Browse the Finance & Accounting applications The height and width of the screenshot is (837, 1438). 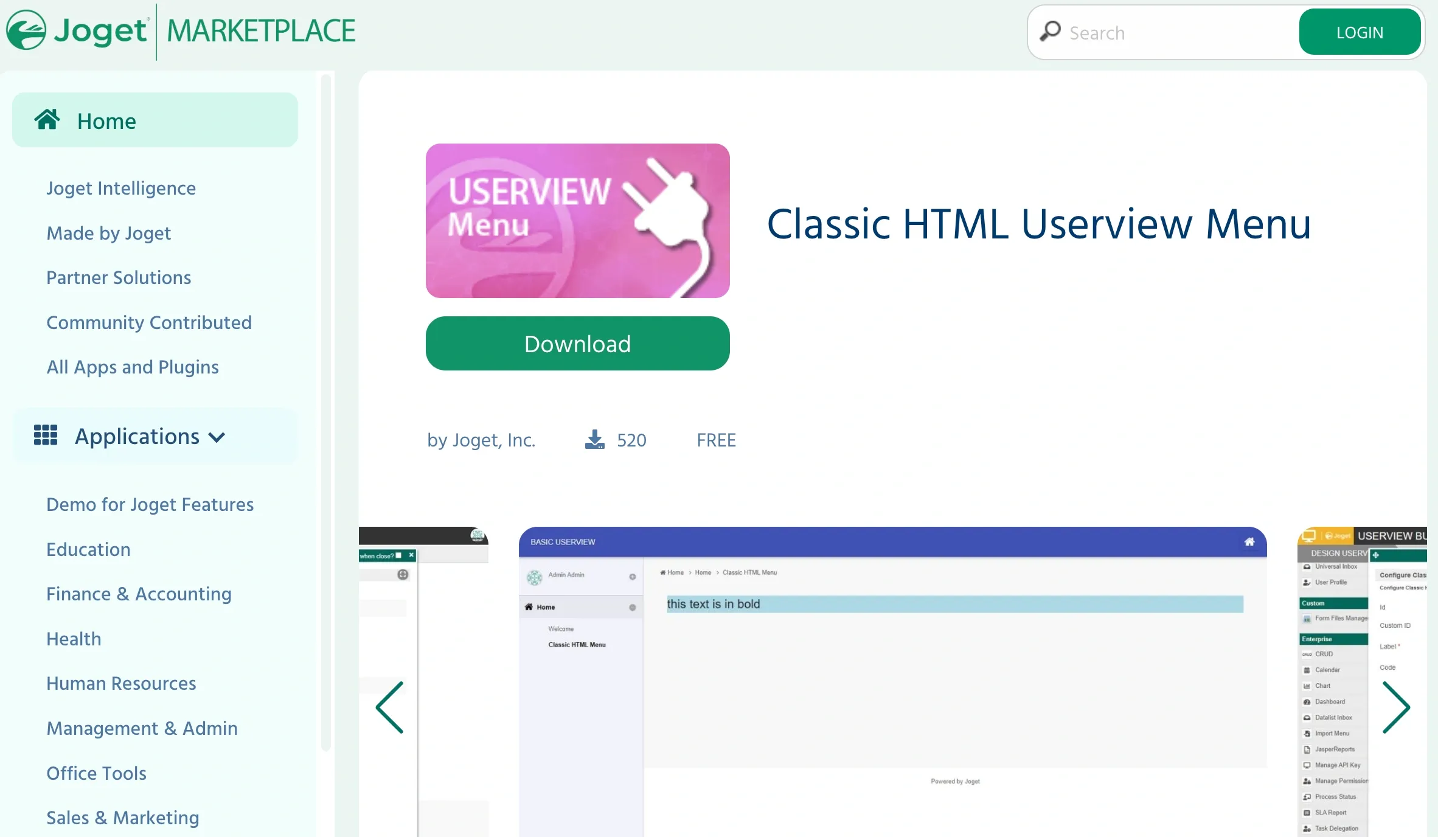(139, 594)
